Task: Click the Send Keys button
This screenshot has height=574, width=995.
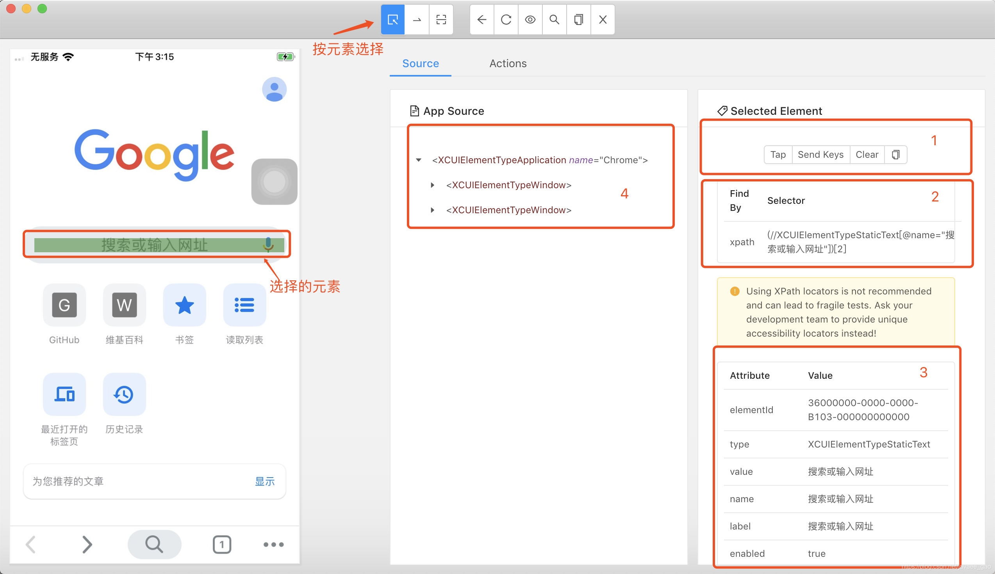Action: tap(821, 155)
